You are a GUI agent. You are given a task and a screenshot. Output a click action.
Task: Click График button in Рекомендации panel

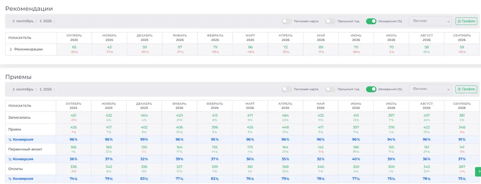tap(466, 21)
